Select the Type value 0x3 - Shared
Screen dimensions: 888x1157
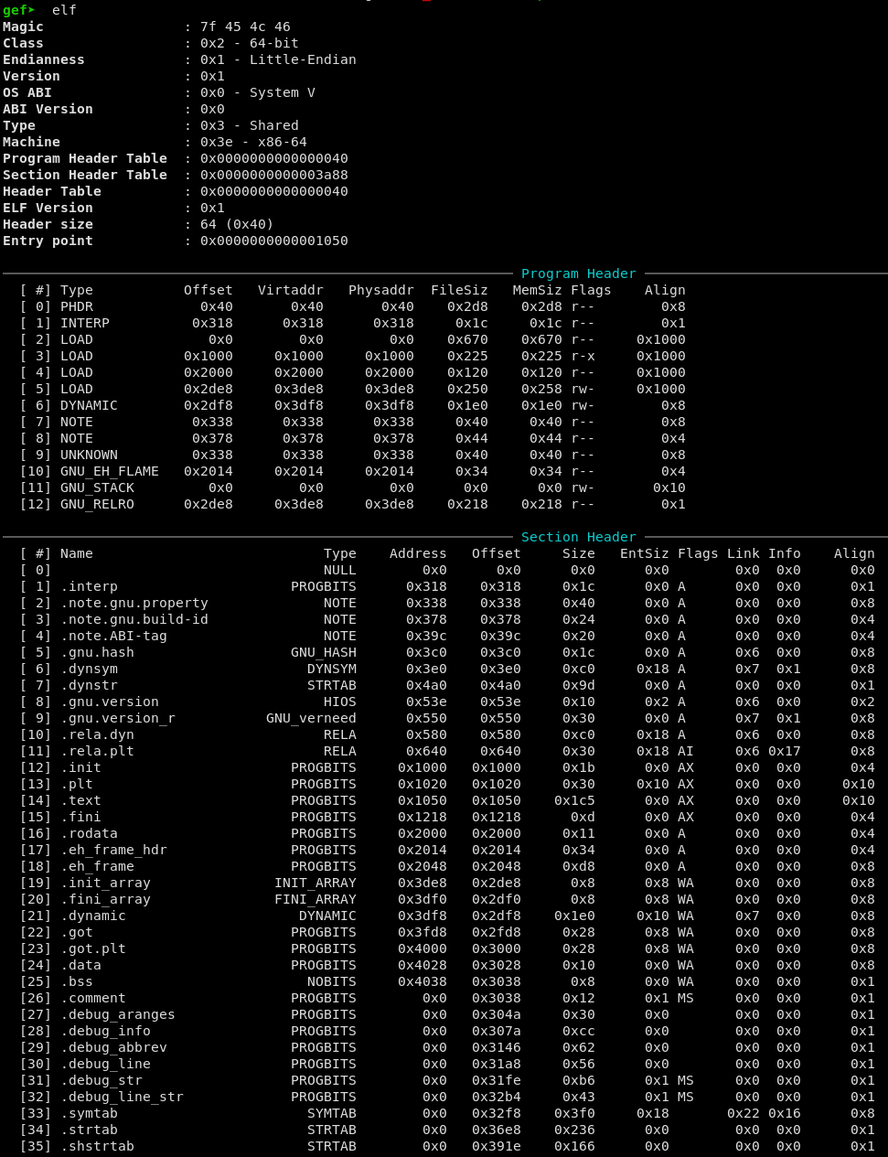(x=250, y=125)
